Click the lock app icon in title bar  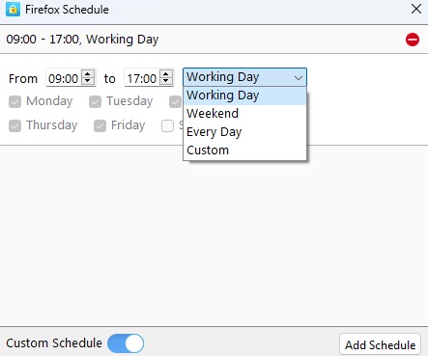[x=13, y=9]
